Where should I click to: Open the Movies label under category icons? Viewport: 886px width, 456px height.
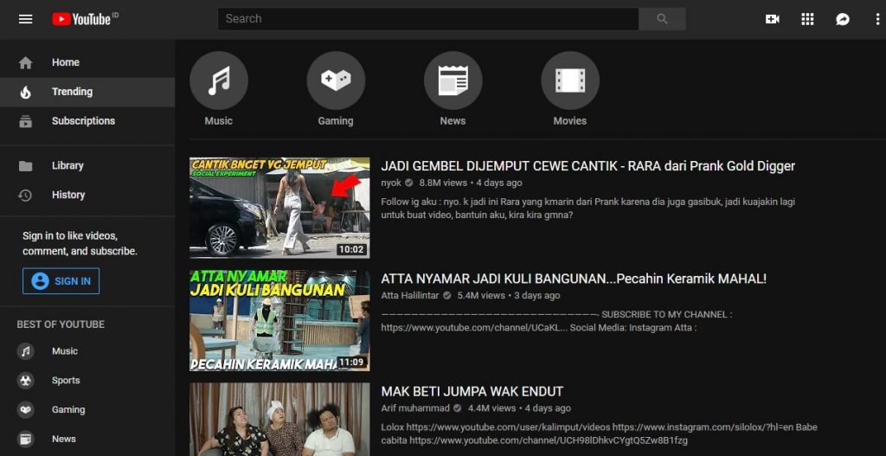[570, 121]
